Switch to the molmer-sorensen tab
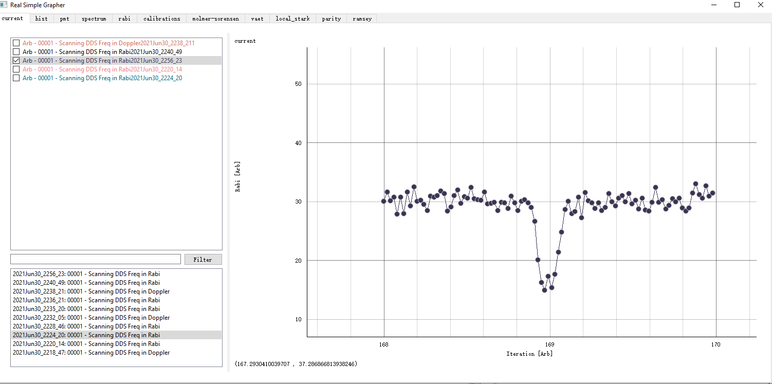Viewport: 772px width, 384px height. [215, 19]
